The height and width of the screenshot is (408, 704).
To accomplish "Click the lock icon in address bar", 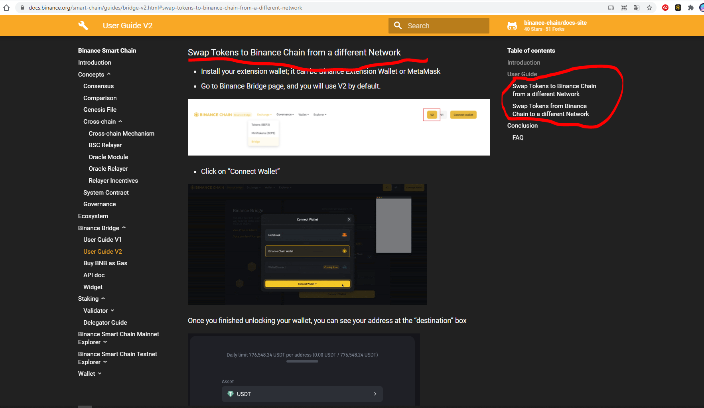I will (22, 8).
